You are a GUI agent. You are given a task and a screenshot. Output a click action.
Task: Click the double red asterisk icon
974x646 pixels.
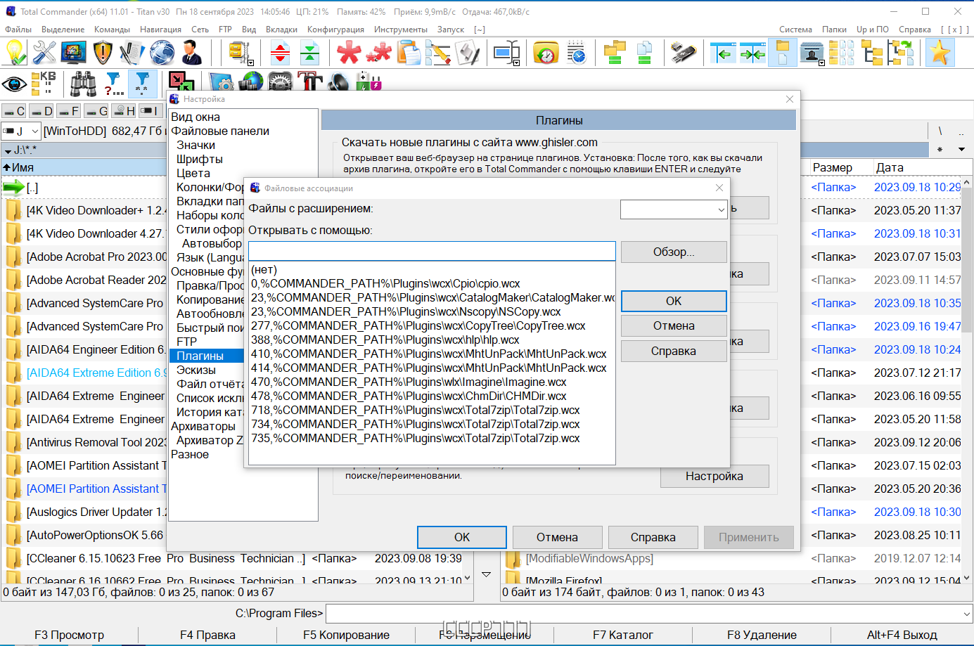(378, 53)
